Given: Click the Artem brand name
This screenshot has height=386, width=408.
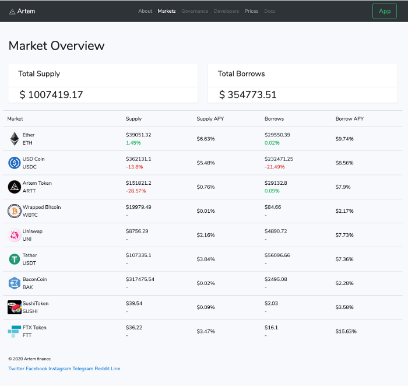Looking at the screenshot, I should pyautogui.click(x=26, y=11).
